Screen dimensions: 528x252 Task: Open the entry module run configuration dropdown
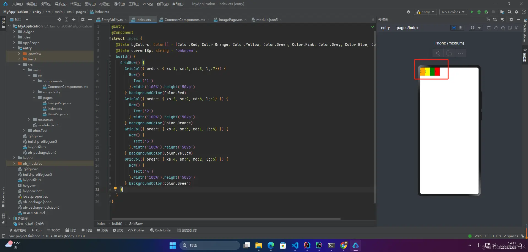pyautogui.click(x=425, y=12)
